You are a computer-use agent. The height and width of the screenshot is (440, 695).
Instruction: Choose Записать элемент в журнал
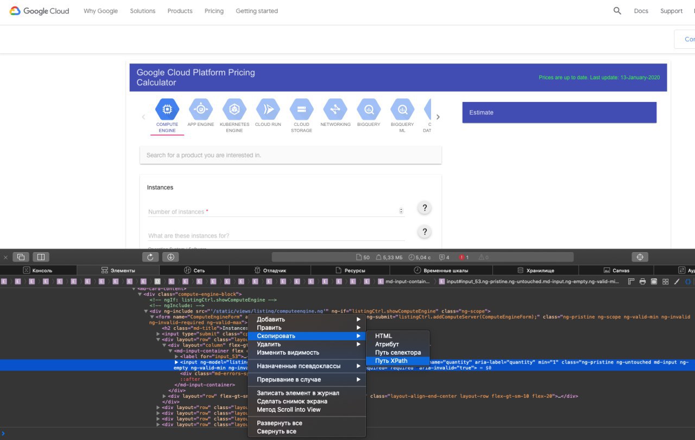pos(307,393)
